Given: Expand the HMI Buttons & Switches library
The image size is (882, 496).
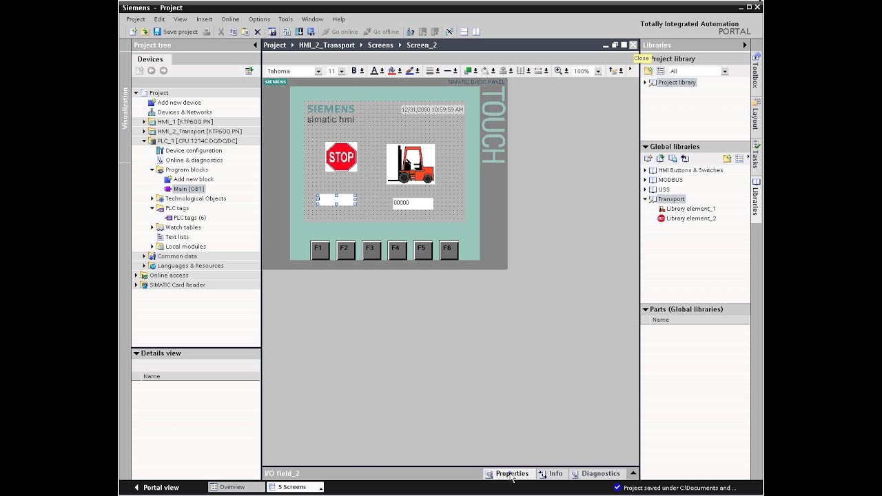Looking at the screenshot, I should tap(646, 170).
